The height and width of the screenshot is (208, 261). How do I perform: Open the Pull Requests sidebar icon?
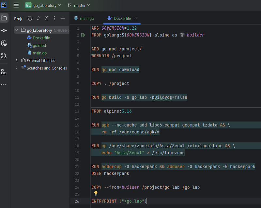(4, 43)
